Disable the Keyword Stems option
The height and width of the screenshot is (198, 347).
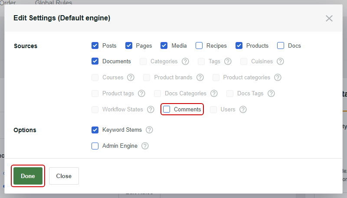(x=95, y=130)
